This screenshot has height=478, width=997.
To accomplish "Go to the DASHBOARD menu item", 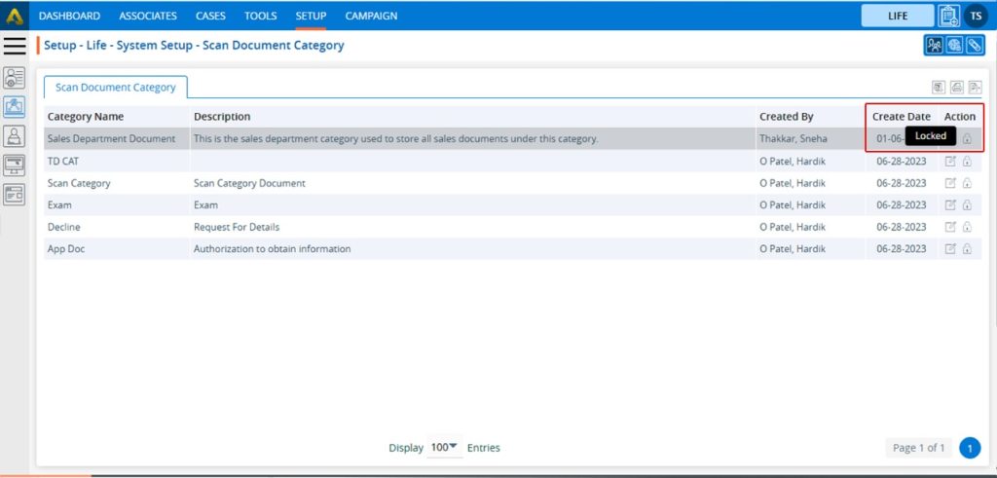I will (x=69, y=16).
